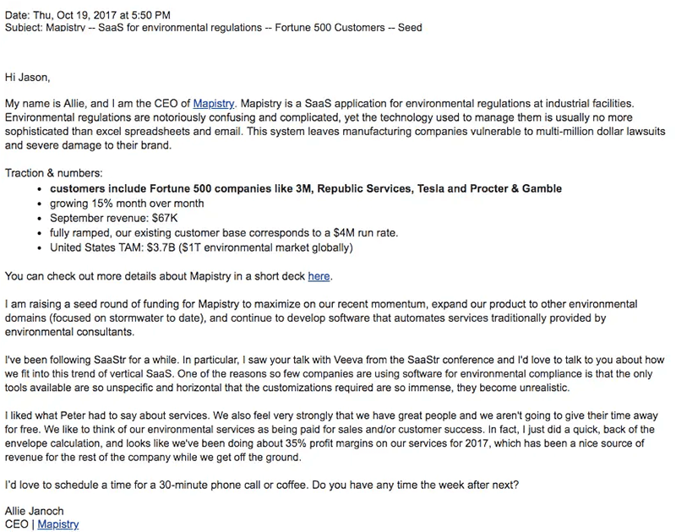676x532 pixels.
Task: Click the "Traction & numbers:" heading
Action: [55, 173]
